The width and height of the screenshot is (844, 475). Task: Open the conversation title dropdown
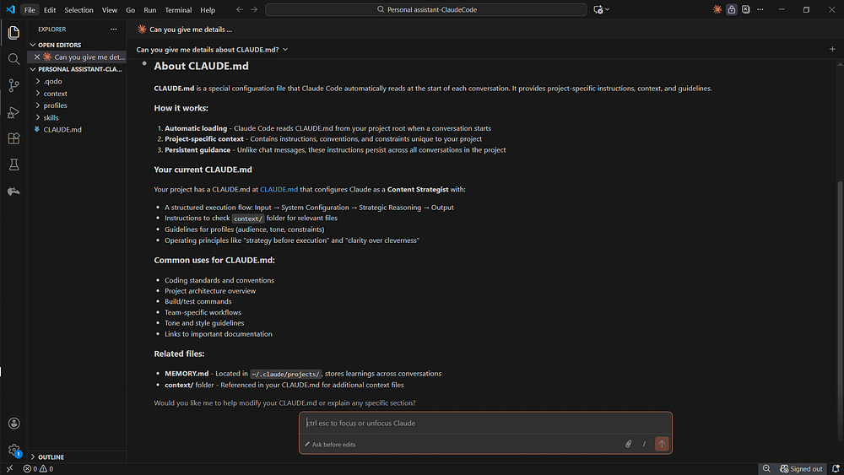tap(212, 50)
